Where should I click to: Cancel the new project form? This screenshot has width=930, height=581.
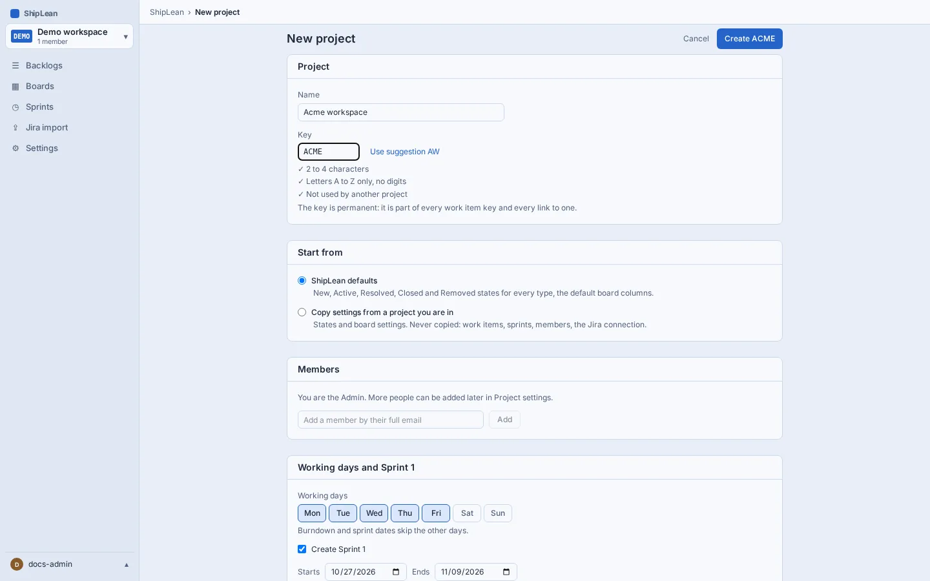click(696, 39)
